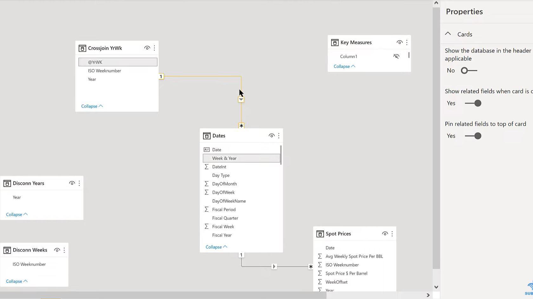The width and height of the screenshot is (533, 299).
Task: Disable pin related fields to top toggle
Action: tap(473, 136)
